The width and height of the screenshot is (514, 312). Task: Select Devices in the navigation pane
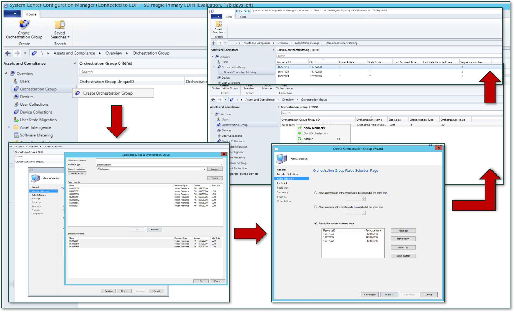(26, 96)
